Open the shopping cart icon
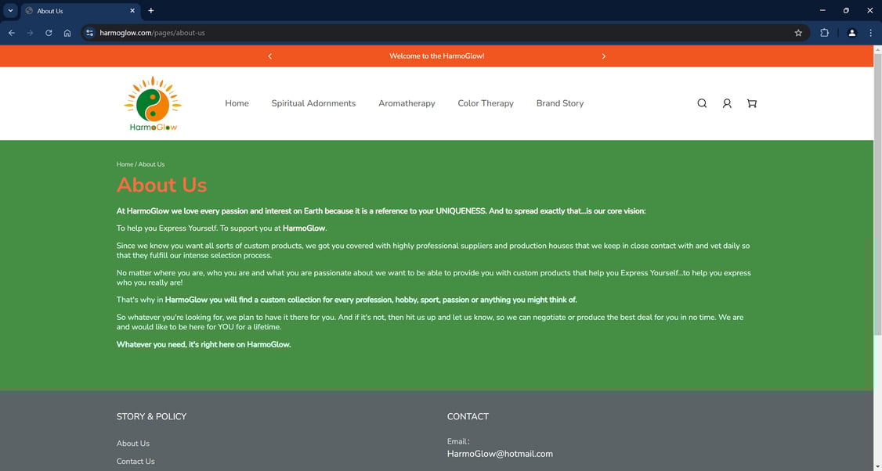This screenshot has width=882, height=471. pyautogui.click(x=751, y=103)
